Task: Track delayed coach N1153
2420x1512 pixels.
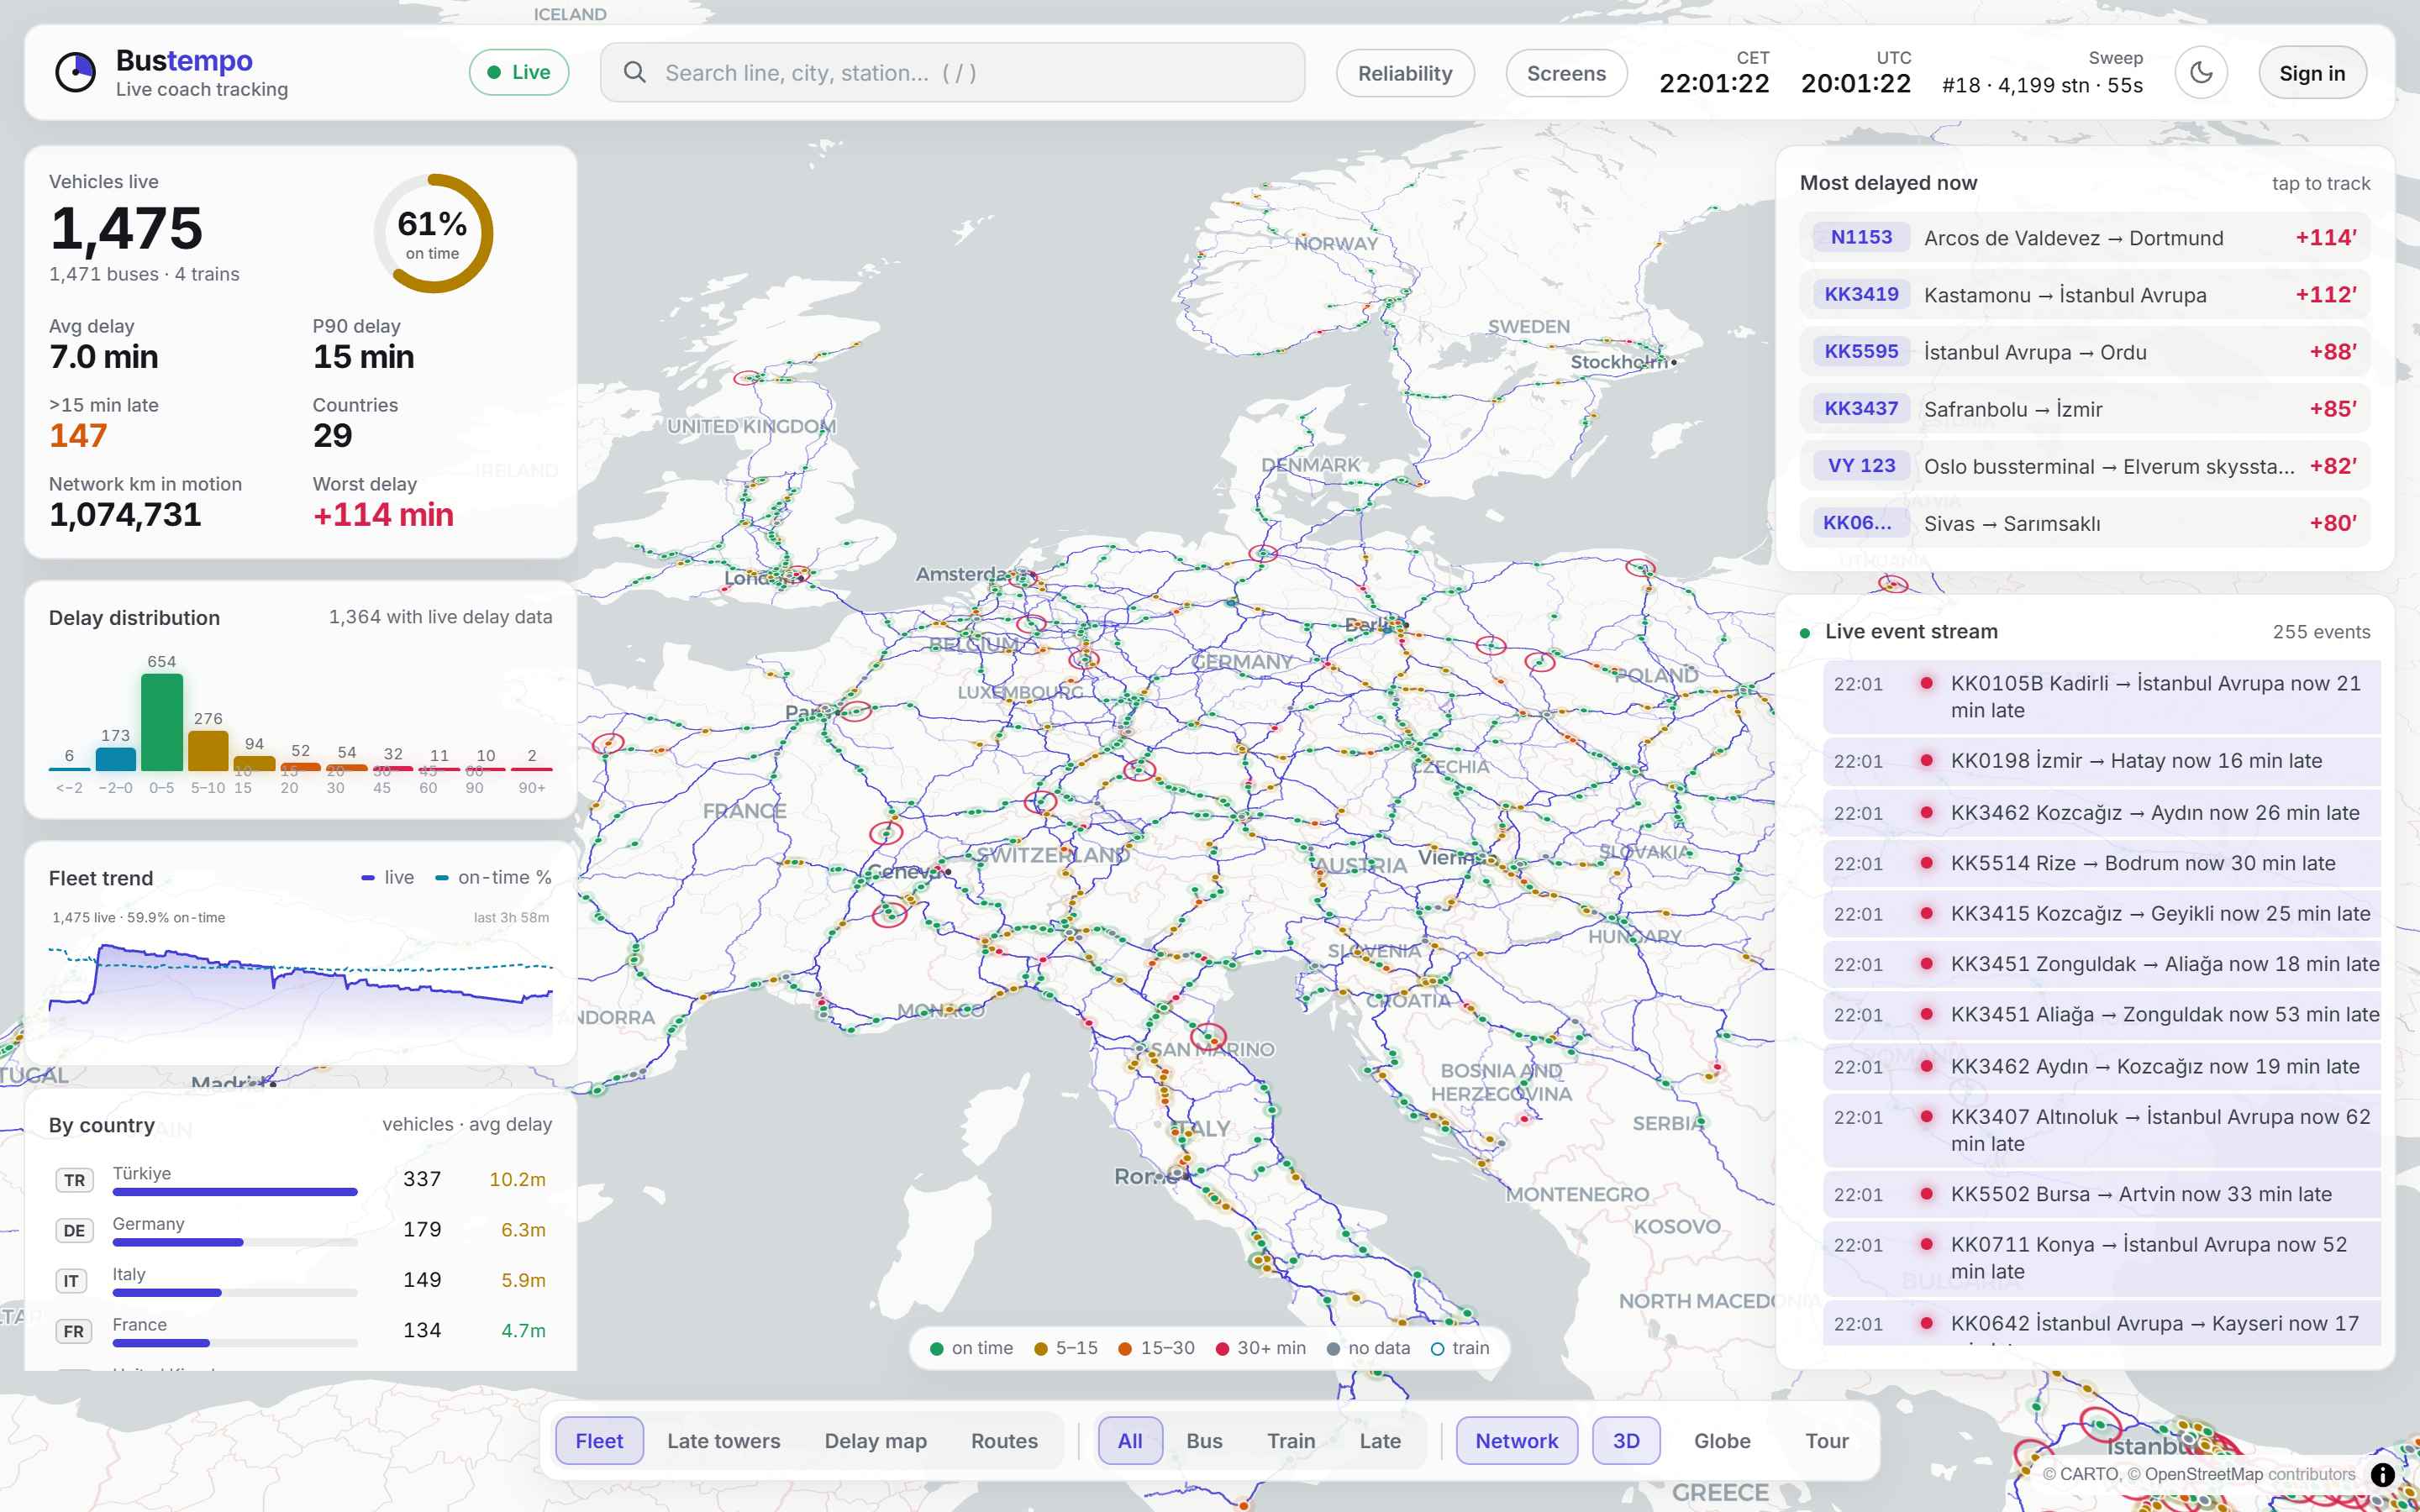Action: pyautogui.click(x=2085, y=238)
